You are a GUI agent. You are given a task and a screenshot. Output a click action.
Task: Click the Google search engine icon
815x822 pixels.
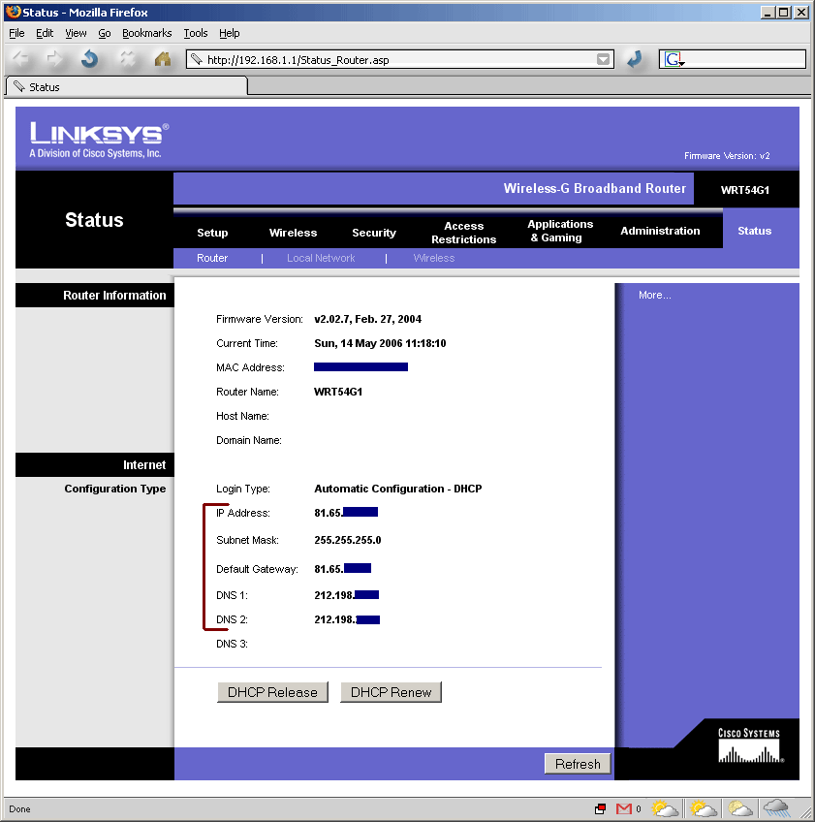[x=674, y=59]
